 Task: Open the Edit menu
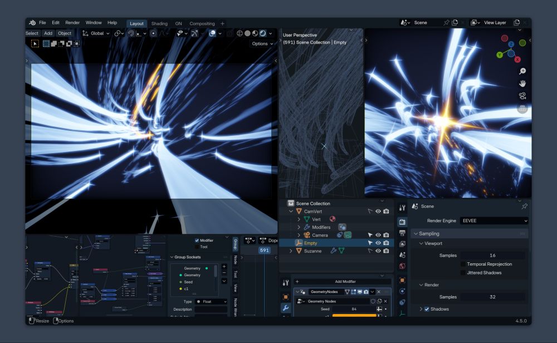click(x=56, y=22)
